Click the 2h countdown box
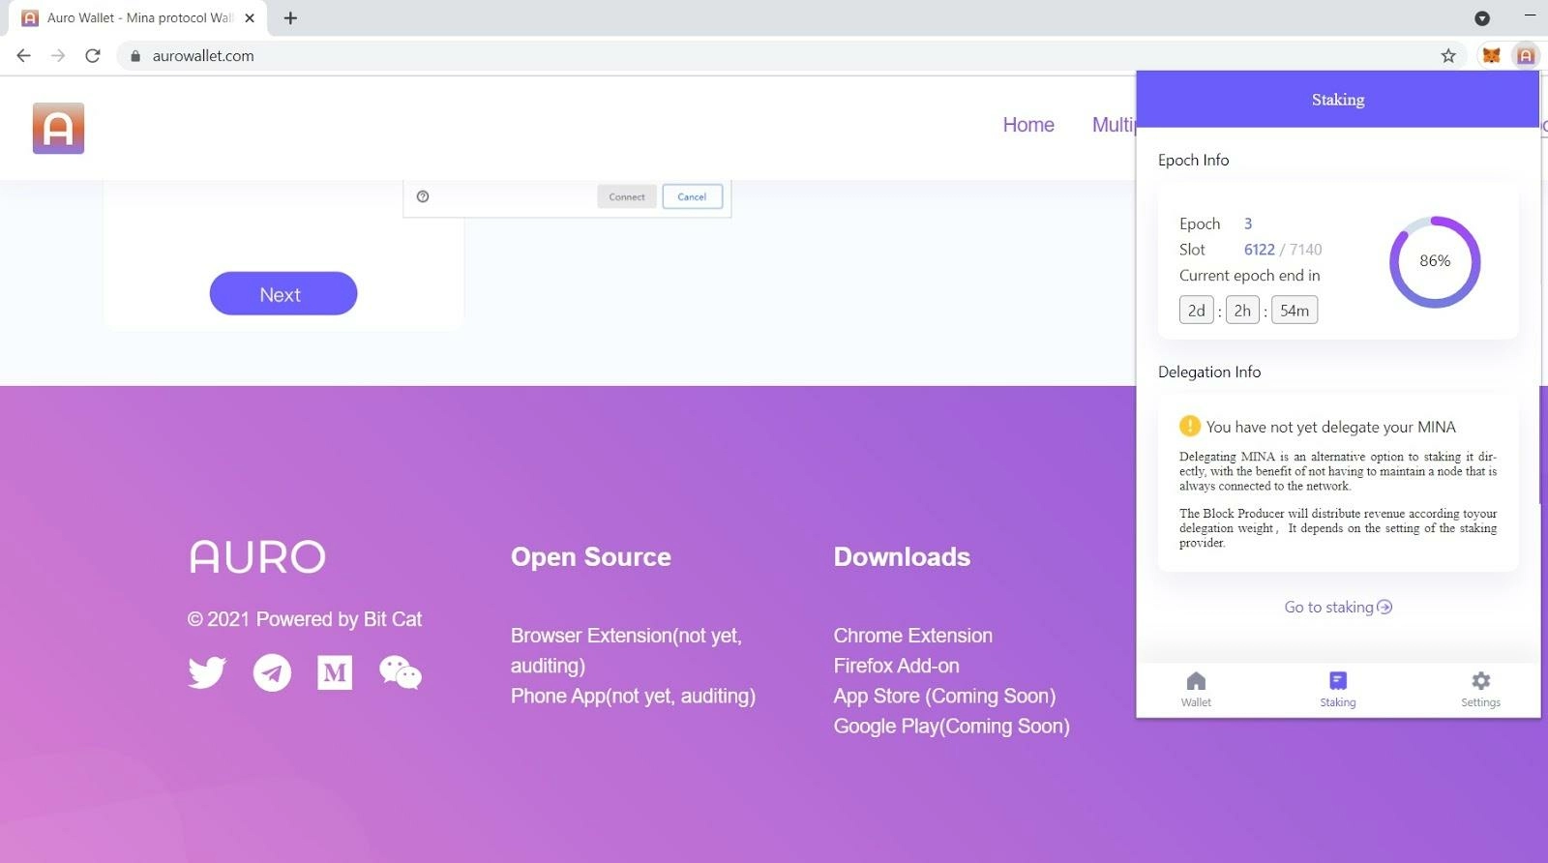The image size is (1548, 863). tap(1242, 310)
